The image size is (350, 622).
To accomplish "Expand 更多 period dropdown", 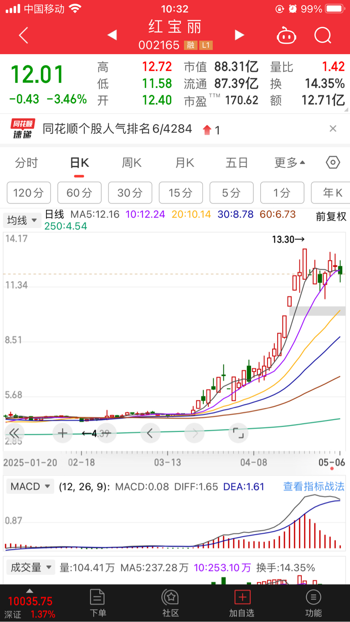I will (290, 163).
